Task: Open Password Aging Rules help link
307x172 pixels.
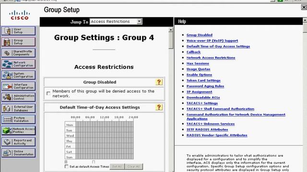Action: point(205,86)
